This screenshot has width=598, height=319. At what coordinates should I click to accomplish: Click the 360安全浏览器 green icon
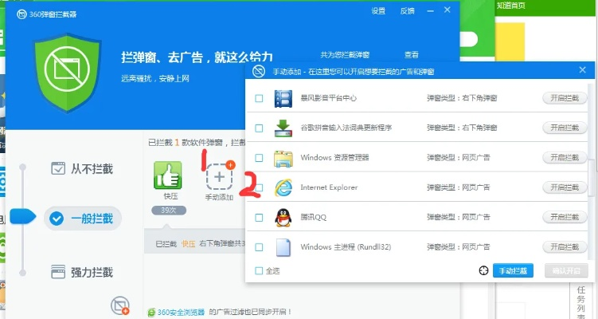tap(151, 312)
